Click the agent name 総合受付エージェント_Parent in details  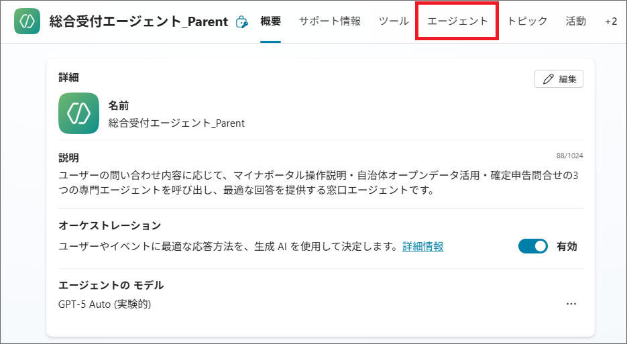(x=176, y=123)
